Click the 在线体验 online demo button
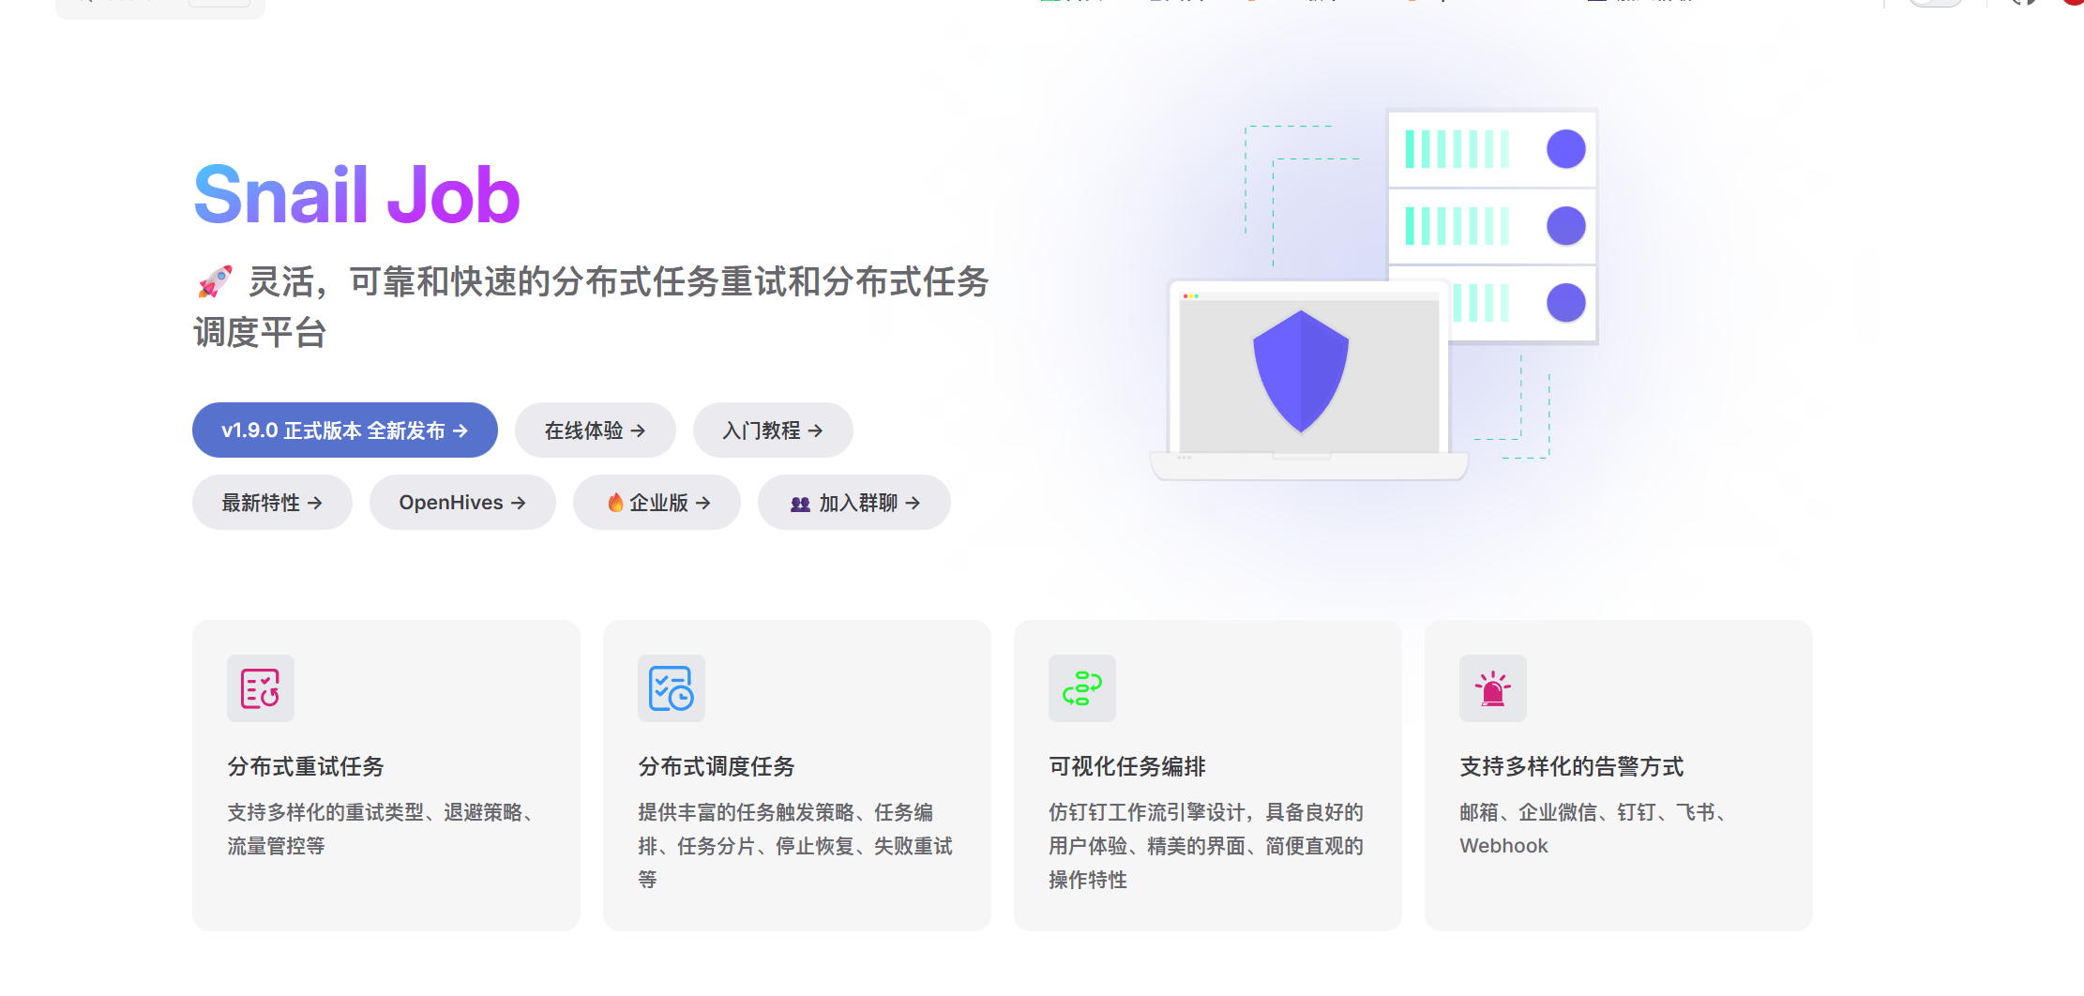 (x=595, y=430)
